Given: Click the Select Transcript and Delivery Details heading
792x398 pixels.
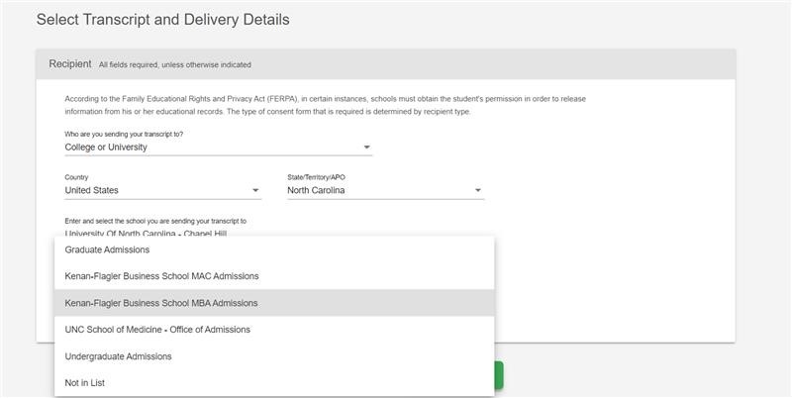Looking at the screenshot, I should pos(162,20).
